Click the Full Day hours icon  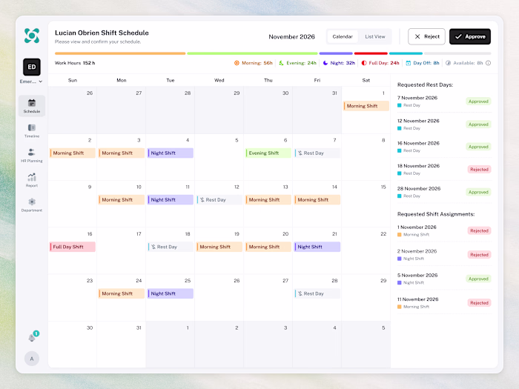[364, 63]
